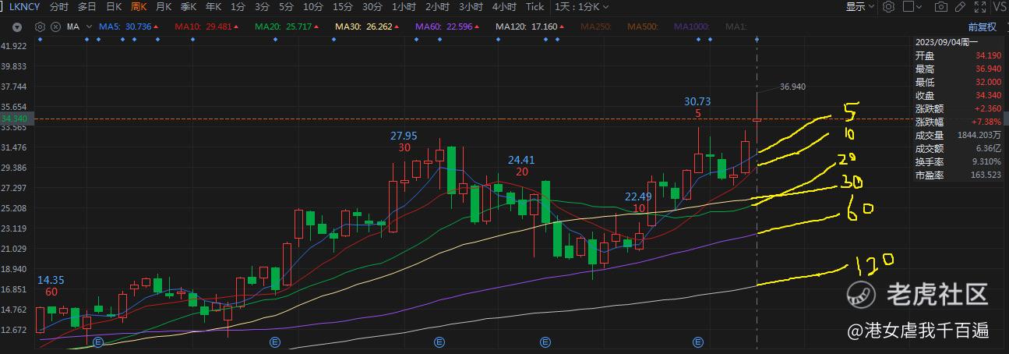Click the 27.95 peak price label

click(x=404, y=136)
